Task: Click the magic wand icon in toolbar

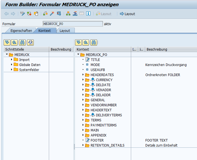Action: [x=52, y=14]
